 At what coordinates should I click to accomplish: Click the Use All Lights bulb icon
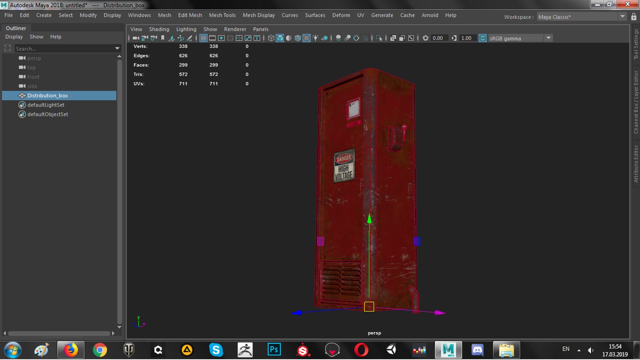(315, 38)
